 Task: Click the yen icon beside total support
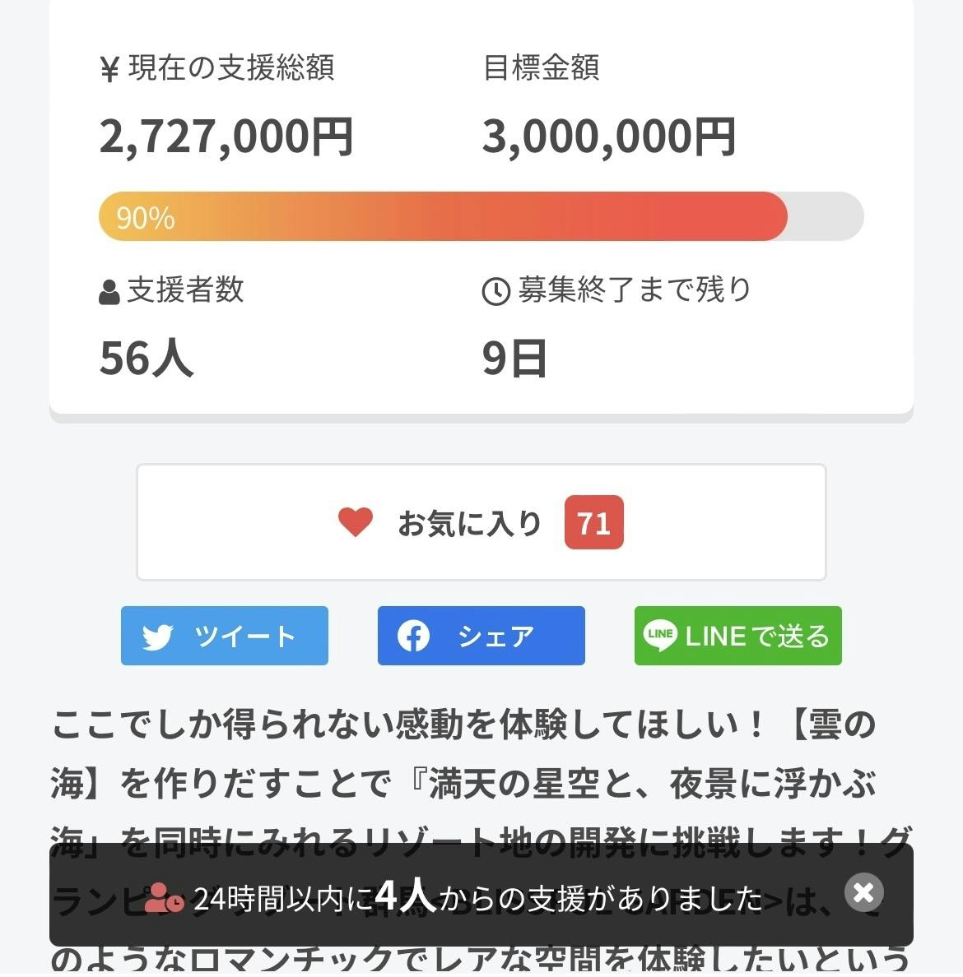click(x=109, y=70)
